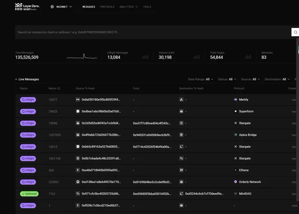
Task: Click source chain icon for 0xbb5c89163a527b60853
Action: point(78,147)
